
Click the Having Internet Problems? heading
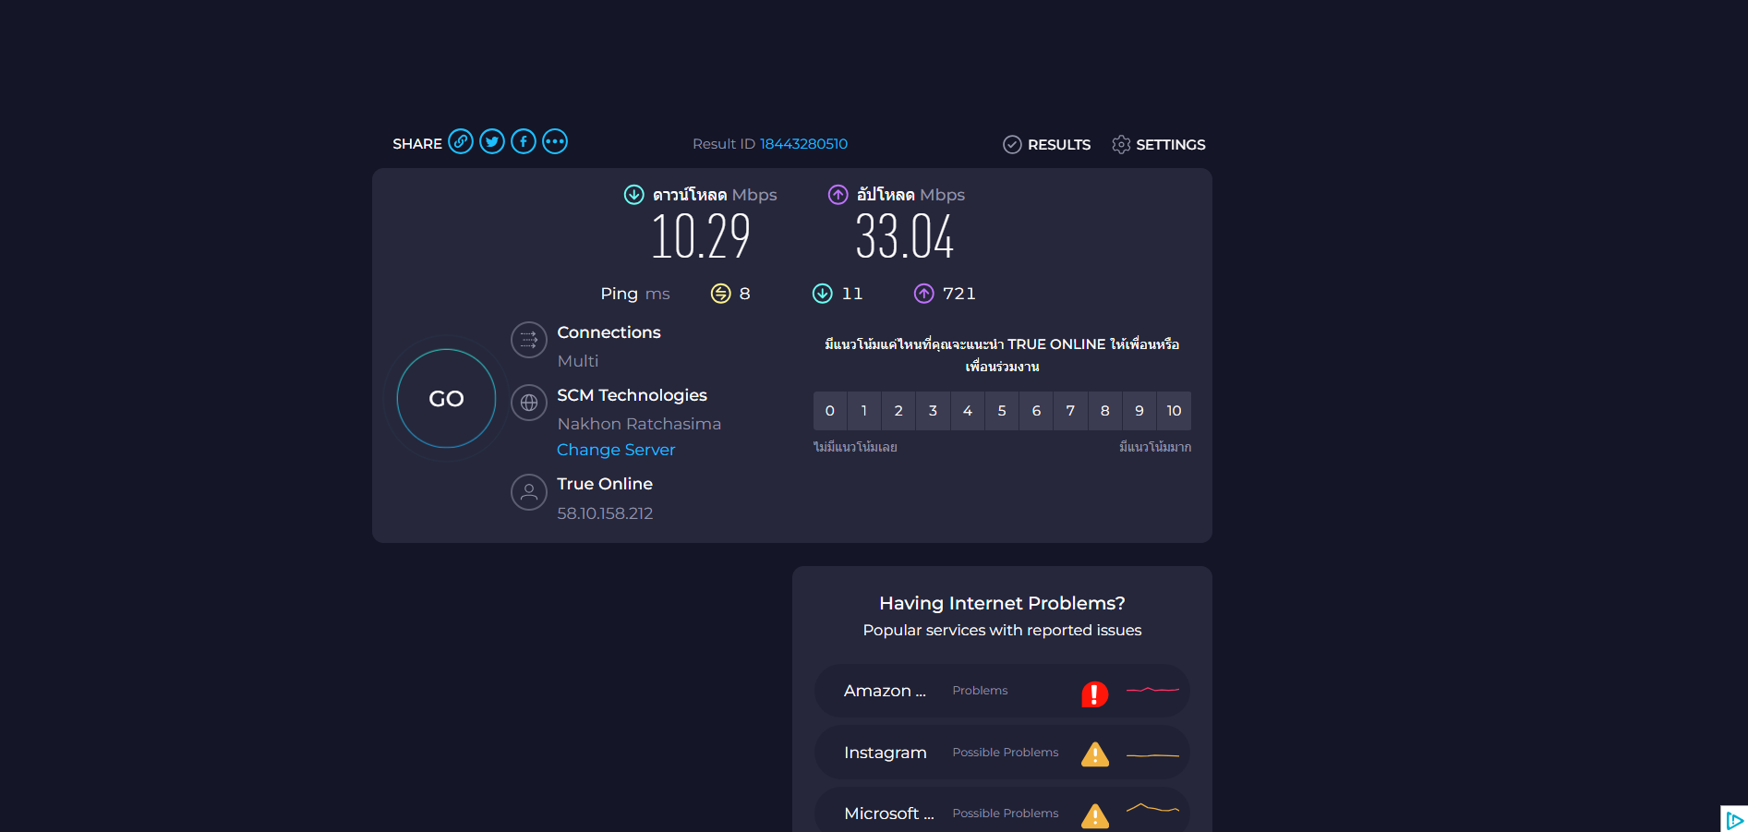click(1002, 603)
